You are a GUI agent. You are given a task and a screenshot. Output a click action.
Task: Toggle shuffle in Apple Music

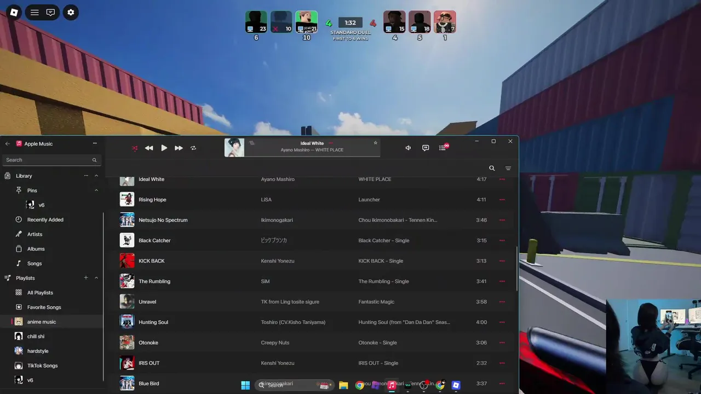(x=135, y=148)
